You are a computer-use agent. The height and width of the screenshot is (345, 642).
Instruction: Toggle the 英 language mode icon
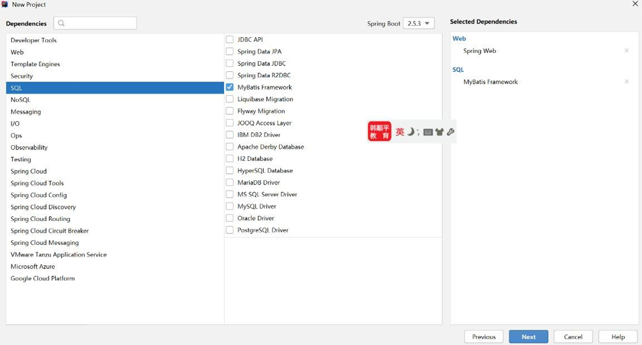[400, 132]
